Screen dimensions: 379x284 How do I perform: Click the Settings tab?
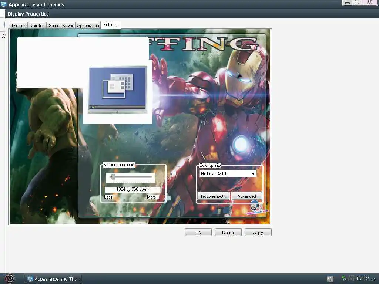[110, 25]
